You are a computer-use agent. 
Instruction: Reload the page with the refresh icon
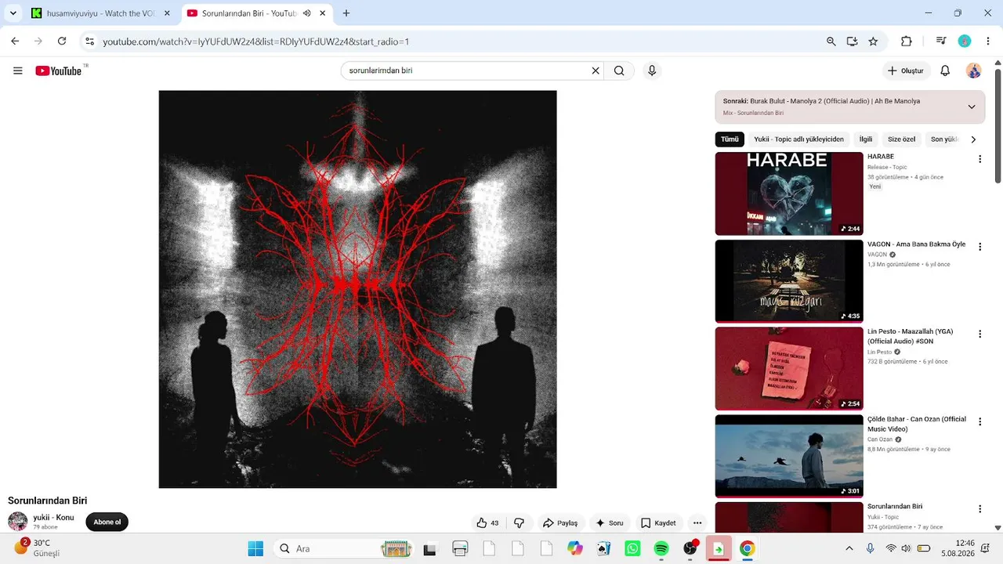point(62,42)
